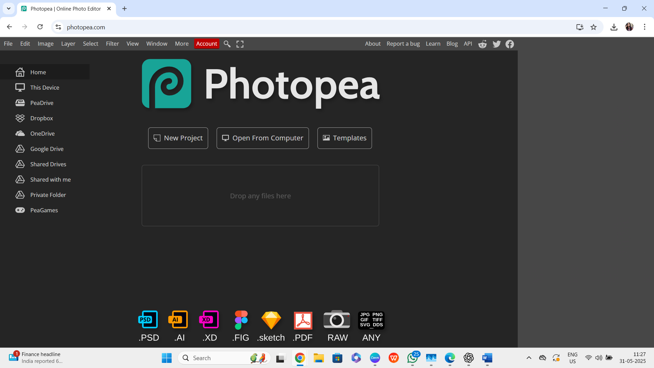
Task: Show hidden icons in system tray
Action: coord(529,358)
